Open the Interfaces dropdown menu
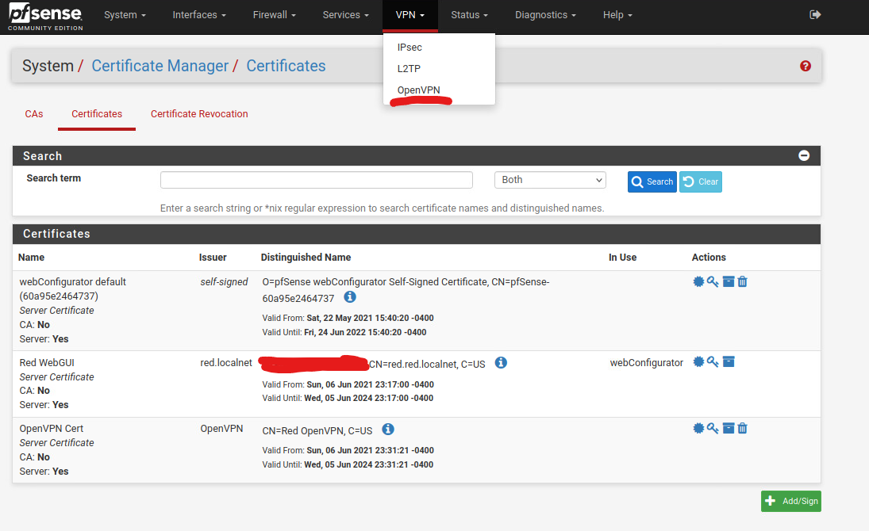The image size is (869, 531). (199, 15)
